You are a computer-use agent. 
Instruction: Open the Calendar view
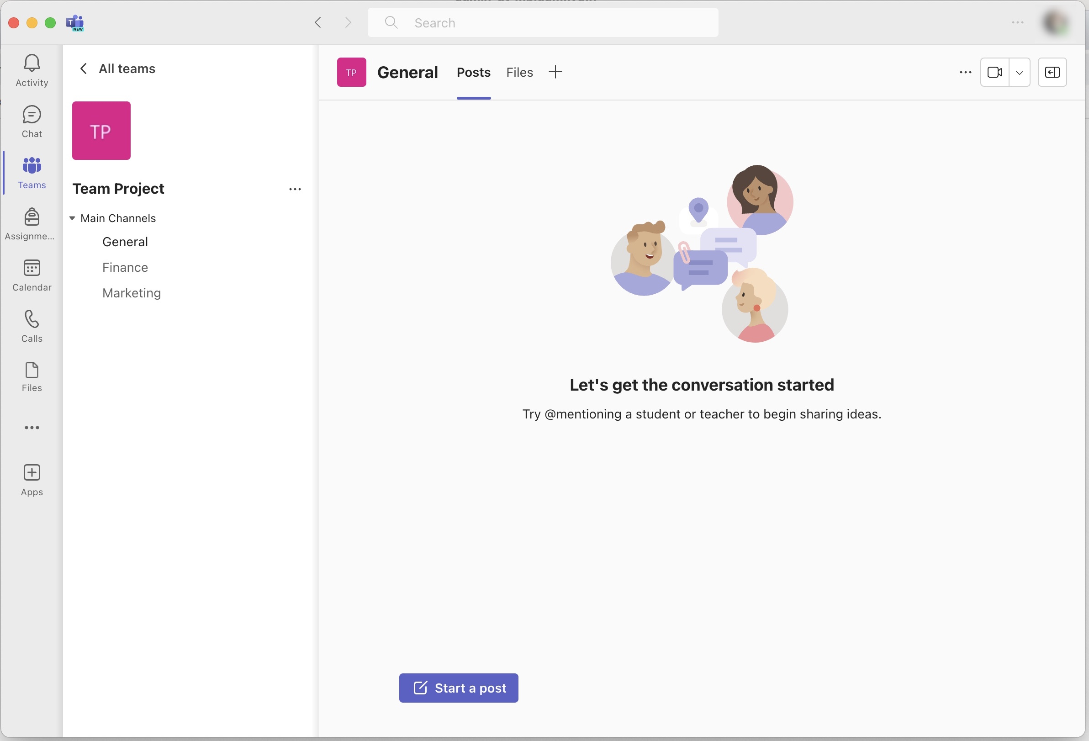[32, 275]
